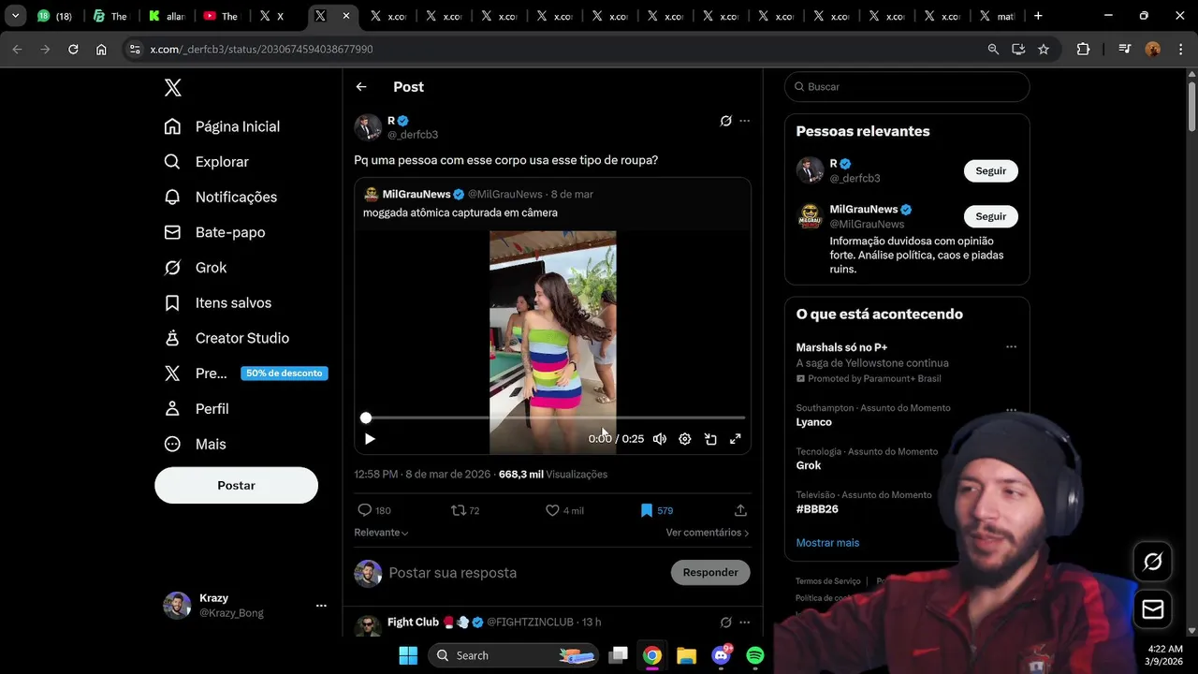Click Grok icon on R's post
The image size is (1198, 674).
click(x=725, y=121)
